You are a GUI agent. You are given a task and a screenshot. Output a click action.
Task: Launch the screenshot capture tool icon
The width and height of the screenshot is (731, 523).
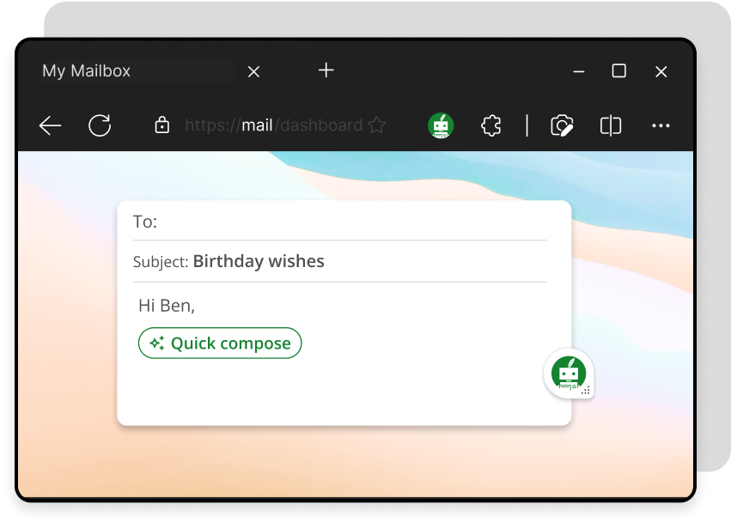click(562, 126)
